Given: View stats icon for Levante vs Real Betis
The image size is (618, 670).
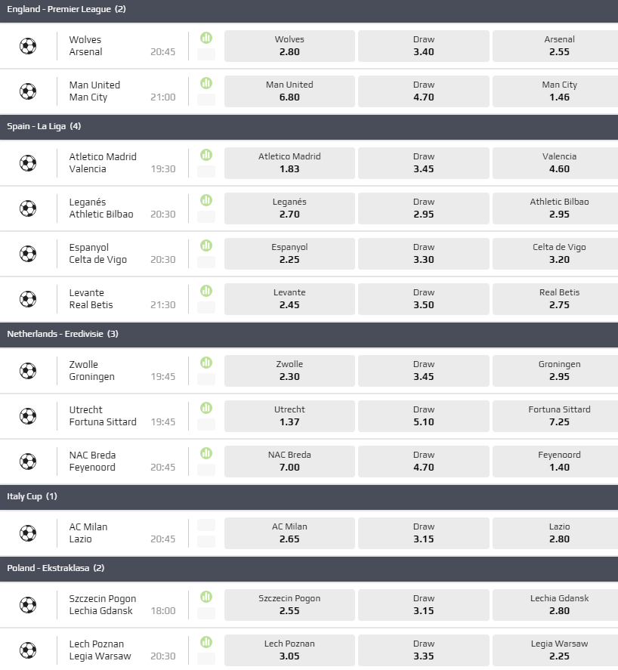Looking at the screenshot, I should 206,291.
